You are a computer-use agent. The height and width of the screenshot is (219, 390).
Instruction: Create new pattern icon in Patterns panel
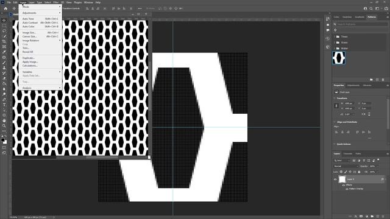[377, 80]
